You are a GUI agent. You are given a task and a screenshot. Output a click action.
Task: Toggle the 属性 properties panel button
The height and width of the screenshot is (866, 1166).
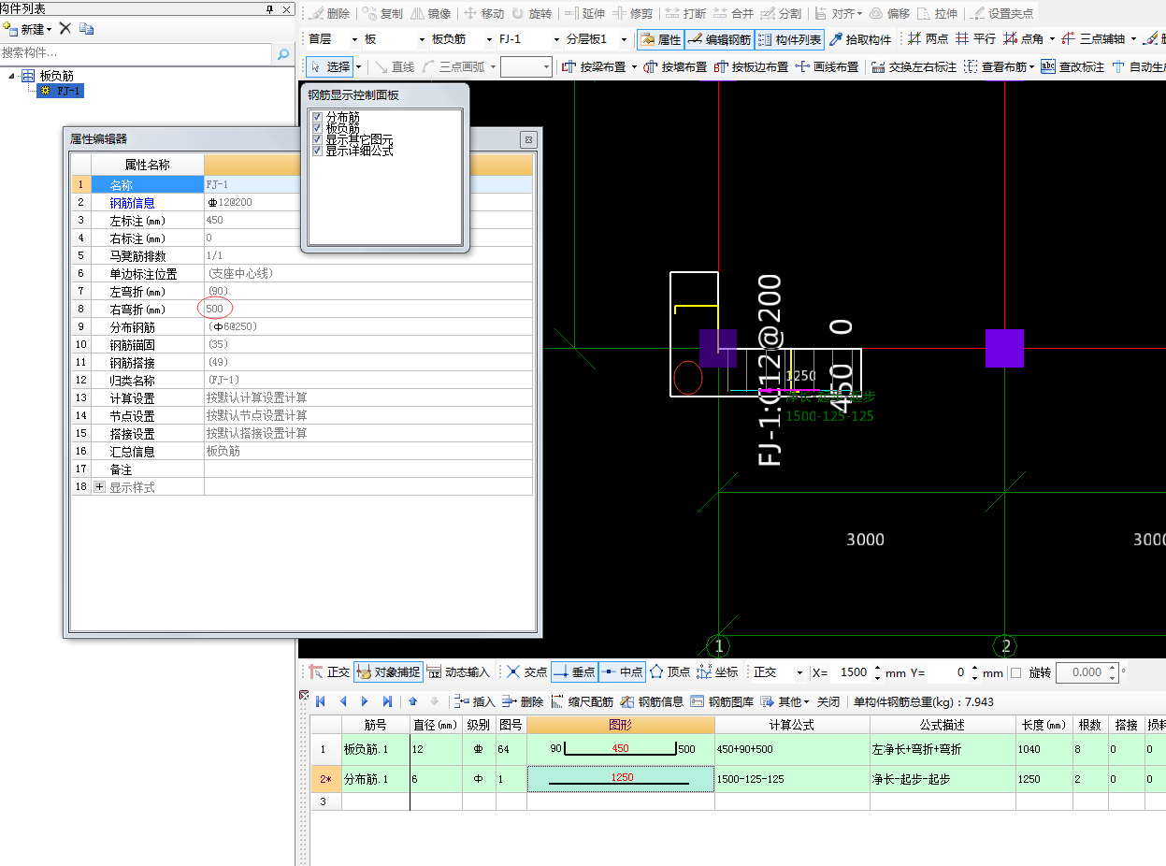[660, 39]
